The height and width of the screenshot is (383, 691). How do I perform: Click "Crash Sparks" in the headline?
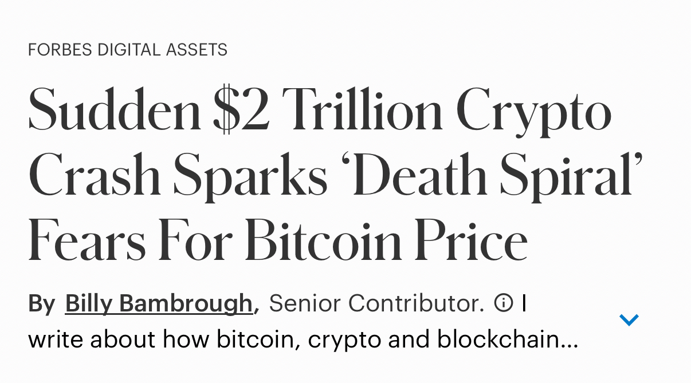[178, 176]
